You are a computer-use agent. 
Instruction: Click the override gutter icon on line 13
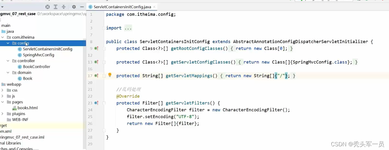[x=96, y=62]
